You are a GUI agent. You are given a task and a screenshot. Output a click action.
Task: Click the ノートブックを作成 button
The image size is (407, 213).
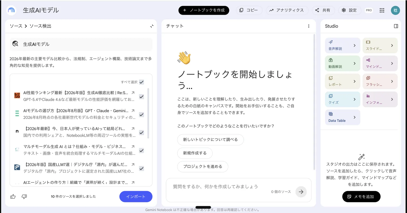[x=204, y=10]
